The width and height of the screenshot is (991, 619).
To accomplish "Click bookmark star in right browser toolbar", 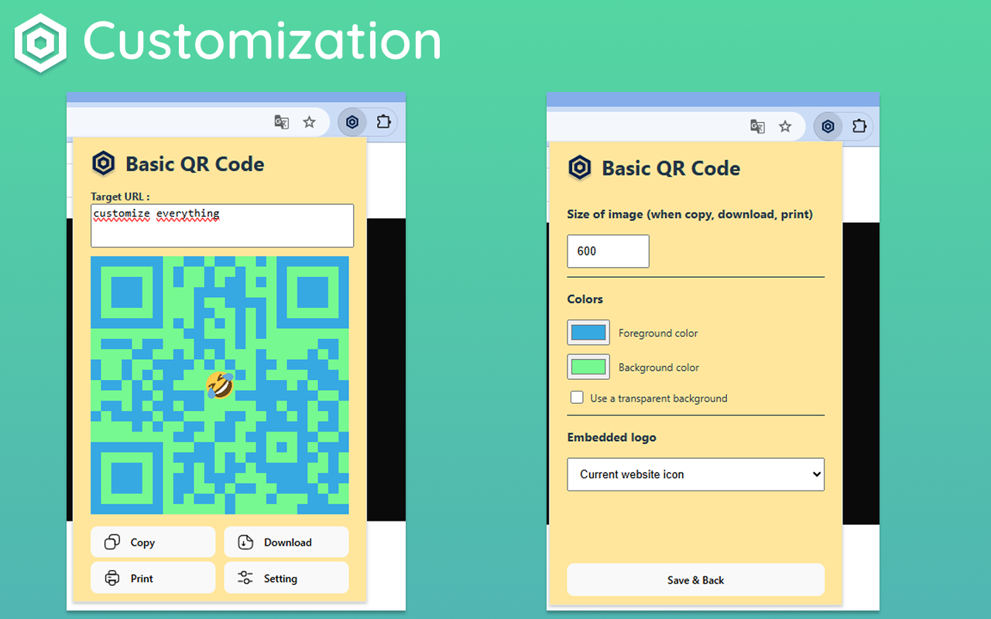I will [x=785, y=126].
